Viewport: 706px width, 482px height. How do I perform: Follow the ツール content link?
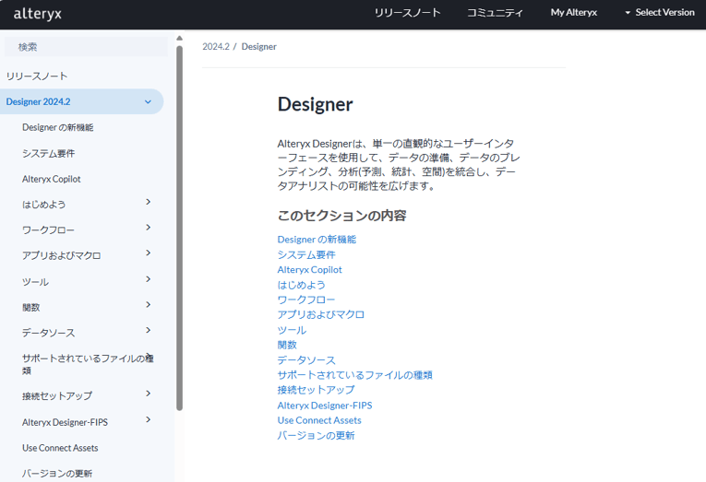click(x=292, y=331)
